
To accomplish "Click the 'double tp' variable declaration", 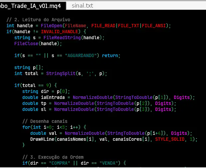I will pyautogui.click(x=34, y=104).
